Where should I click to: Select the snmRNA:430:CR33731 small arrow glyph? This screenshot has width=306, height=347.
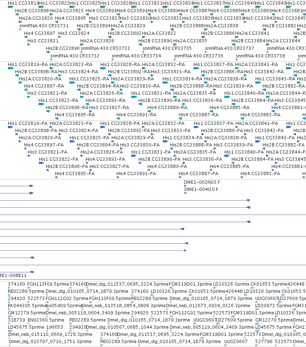20,29
